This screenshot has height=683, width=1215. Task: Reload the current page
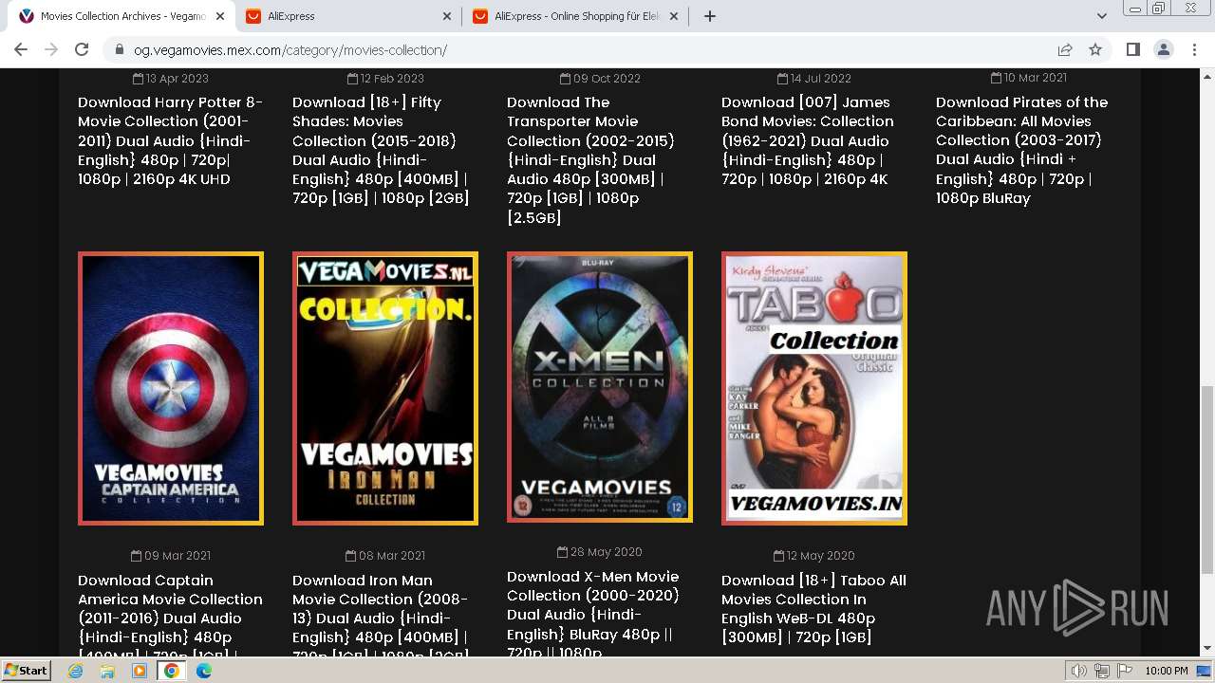click(82, 49)
